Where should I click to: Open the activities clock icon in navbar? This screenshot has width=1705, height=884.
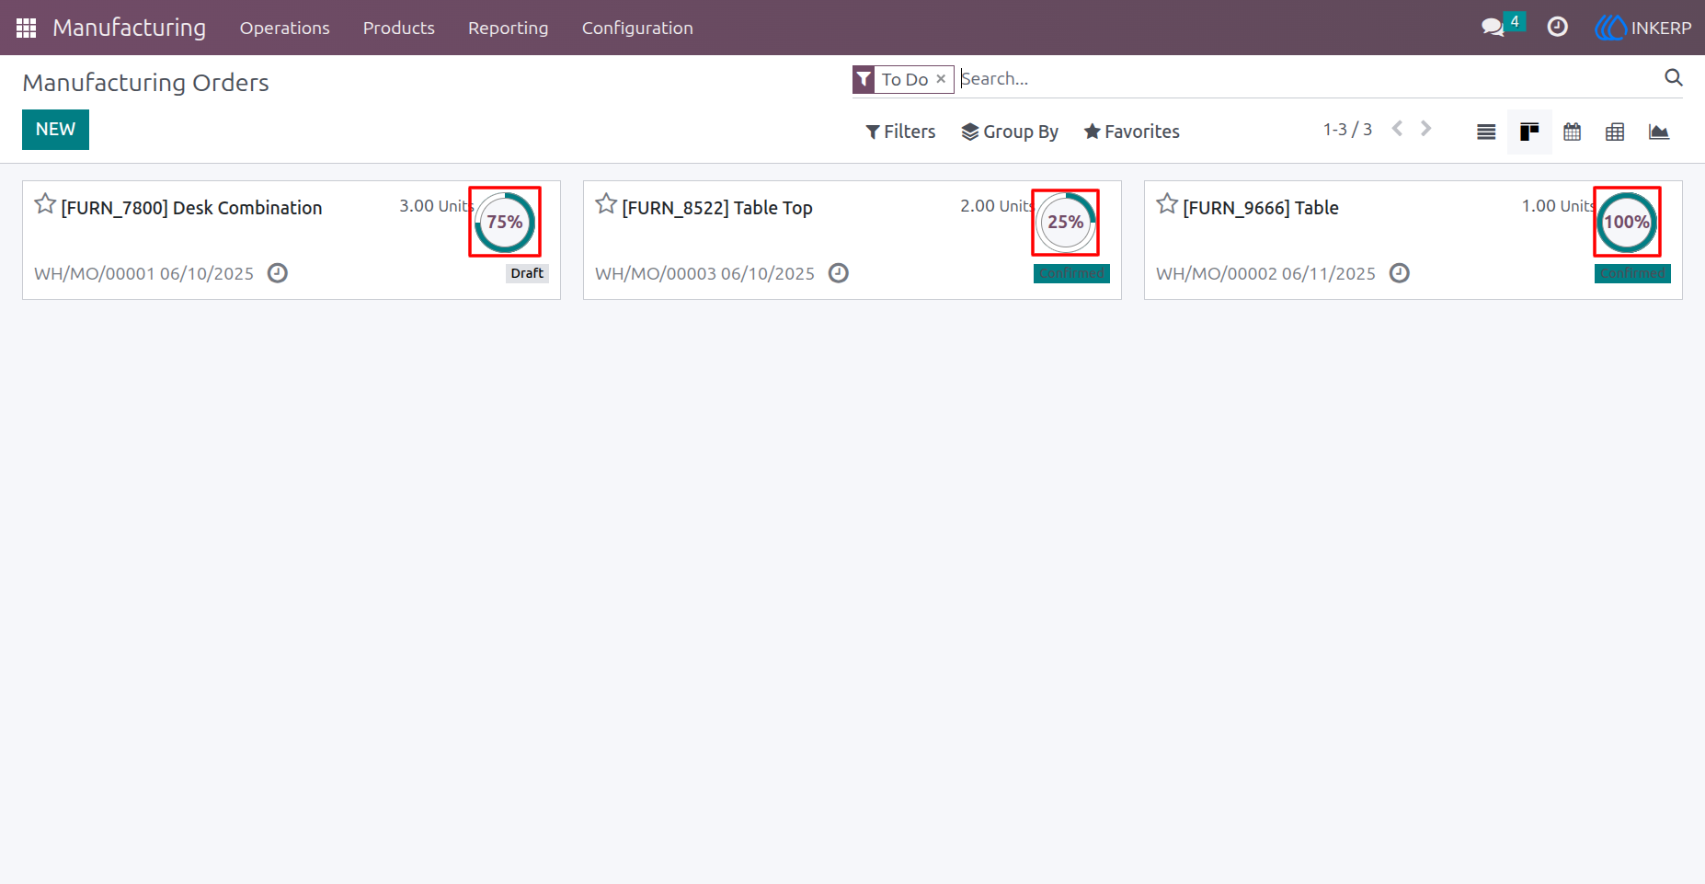[x=1557, y=28]
